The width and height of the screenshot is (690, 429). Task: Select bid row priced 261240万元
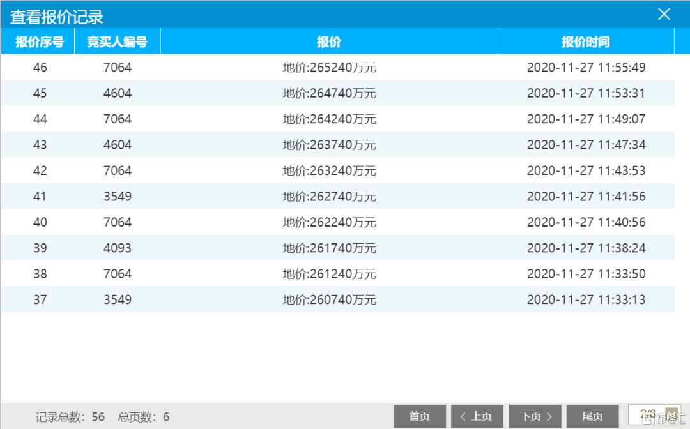pyautogui.click(x=330, y=274)
